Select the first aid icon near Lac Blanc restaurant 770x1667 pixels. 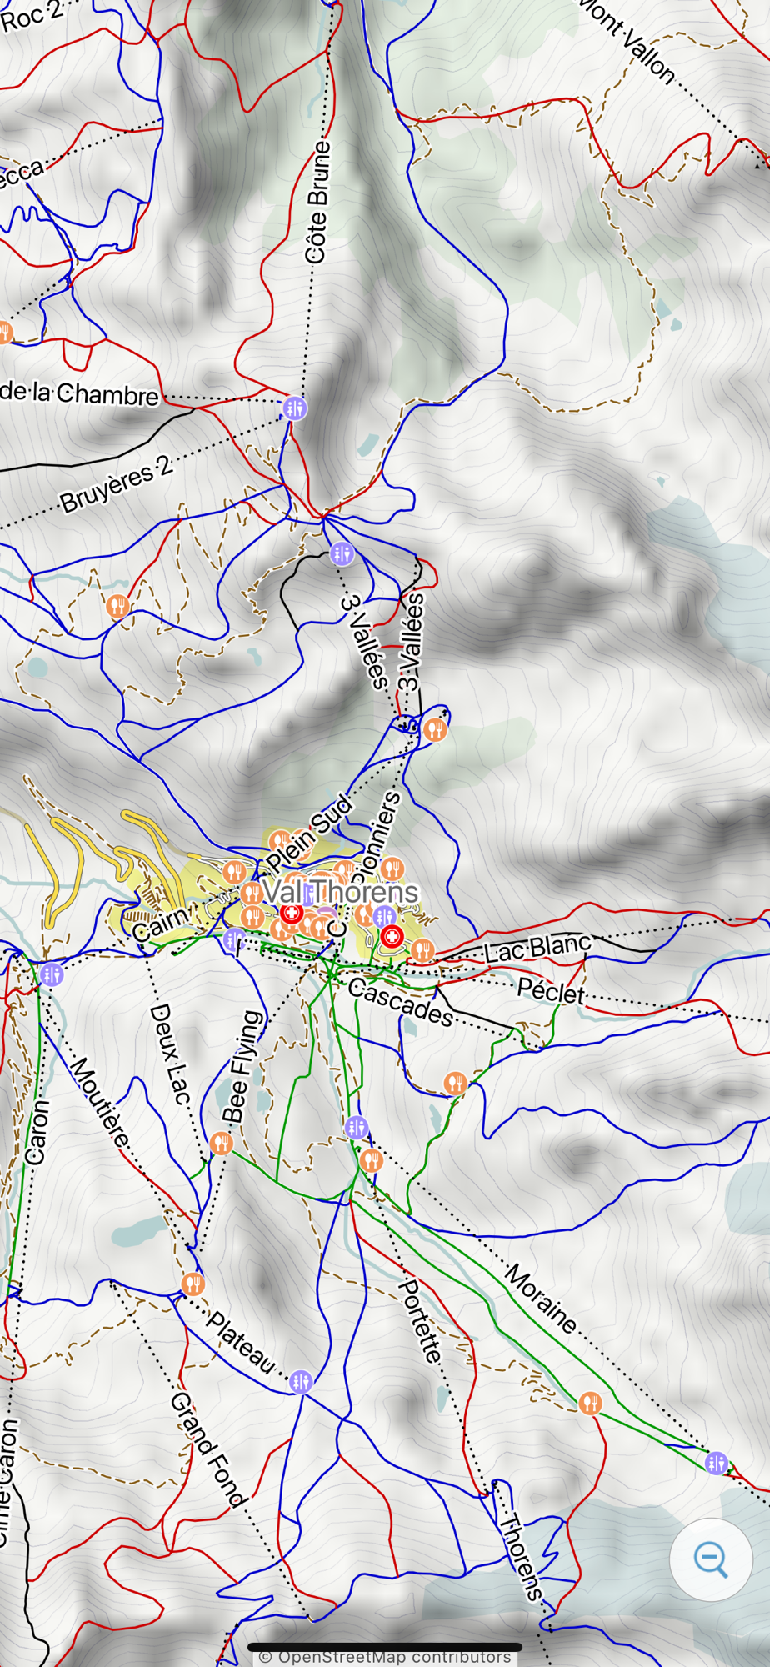pos(392,938)
